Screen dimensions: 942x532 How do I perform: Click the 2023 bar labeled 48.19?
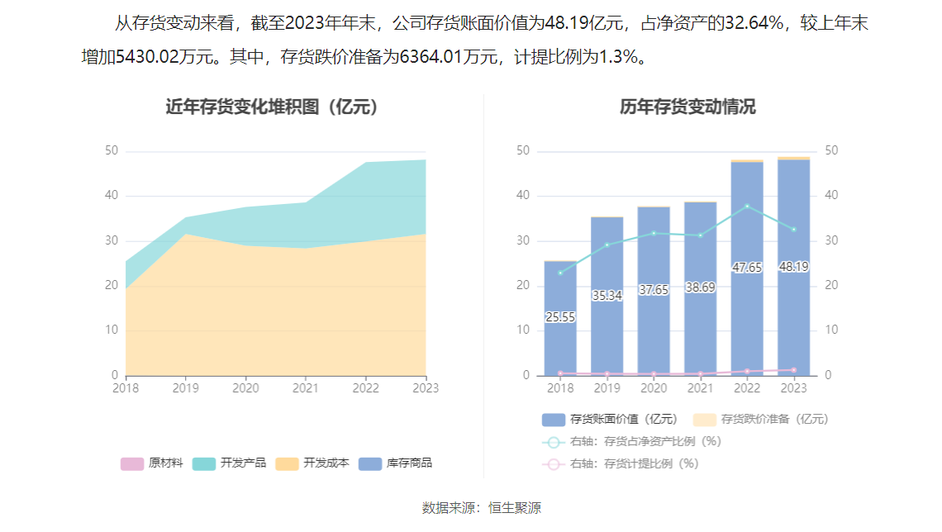793,267
